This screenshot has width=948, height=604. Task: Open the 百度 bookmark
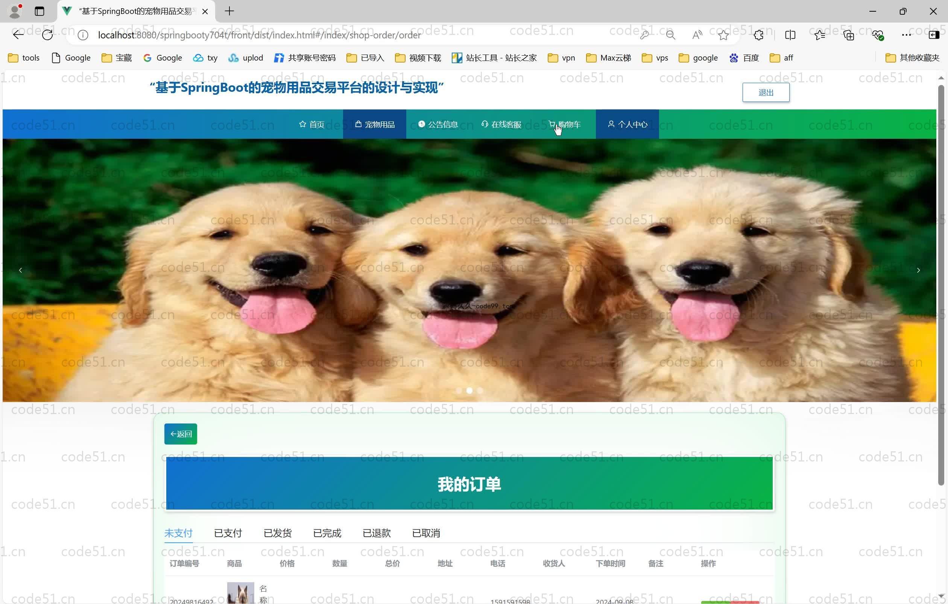click(744, 58)
